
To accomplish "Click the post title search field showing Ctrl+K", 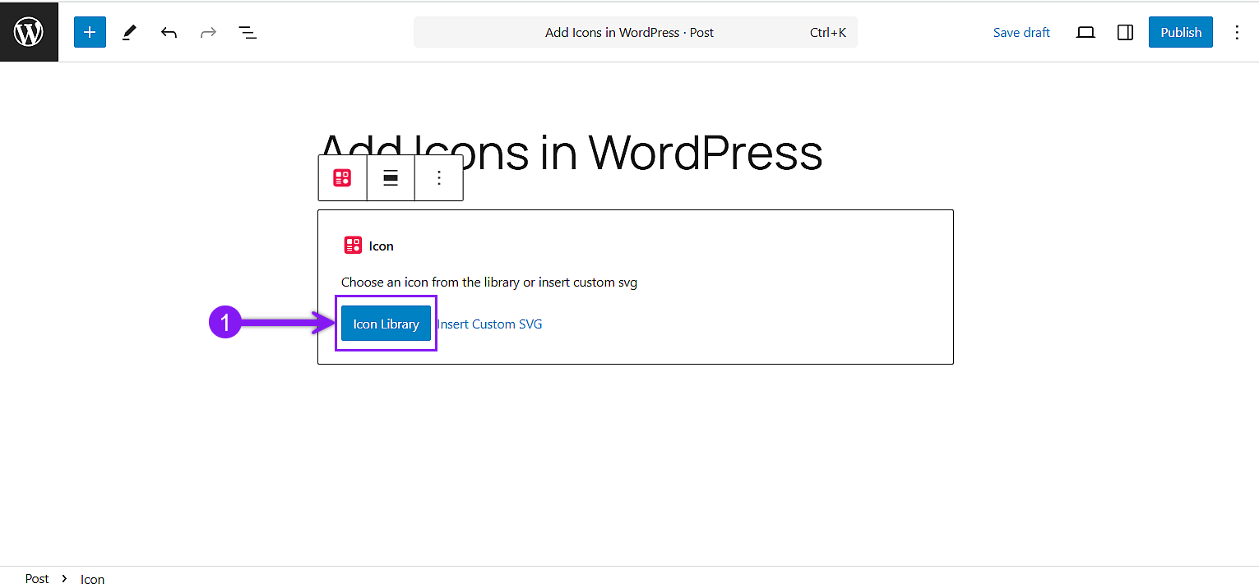I will coord(635,31).
